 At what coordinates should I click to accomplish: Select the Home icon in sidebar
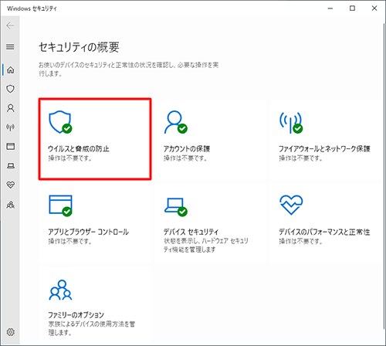point(10,70)
